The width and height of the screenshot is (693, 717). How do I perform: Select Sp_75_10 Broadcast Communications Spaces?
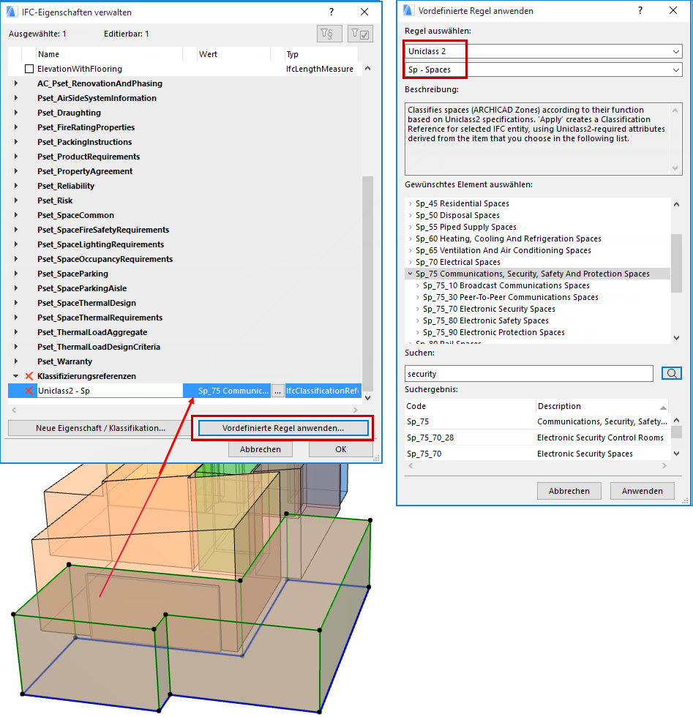point(506,285)
